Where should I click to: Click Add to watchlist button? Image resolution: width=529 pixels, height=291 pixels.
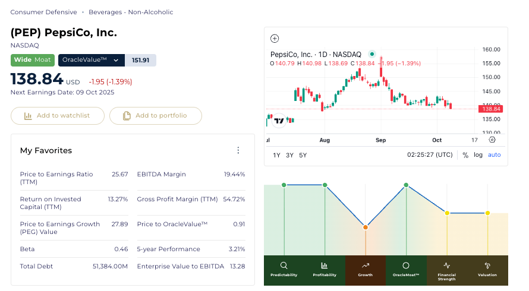point(58,116)
